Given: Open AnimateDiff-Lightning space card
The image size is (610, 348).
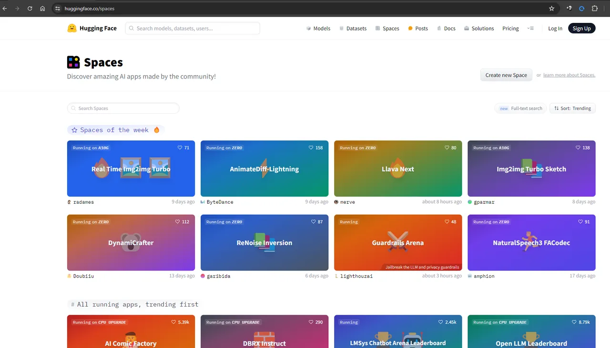Looking at the screenshot, I should (264, 169).
